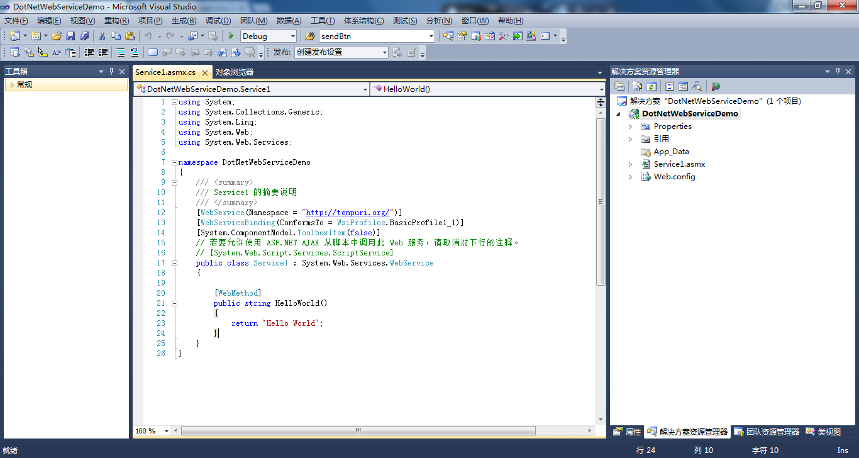859x458 pixels.
Task: Open the publish settings dropdown
Action: point(385,53)
